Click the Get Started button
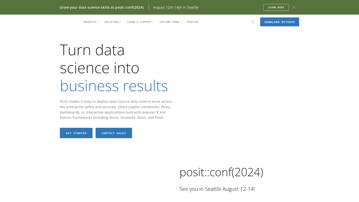Viewport: 359px width, 202px height. (76, 133)
